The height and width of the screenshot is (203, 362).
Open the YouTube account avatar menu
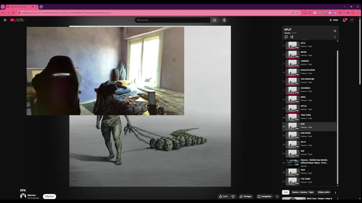point(352,20)
